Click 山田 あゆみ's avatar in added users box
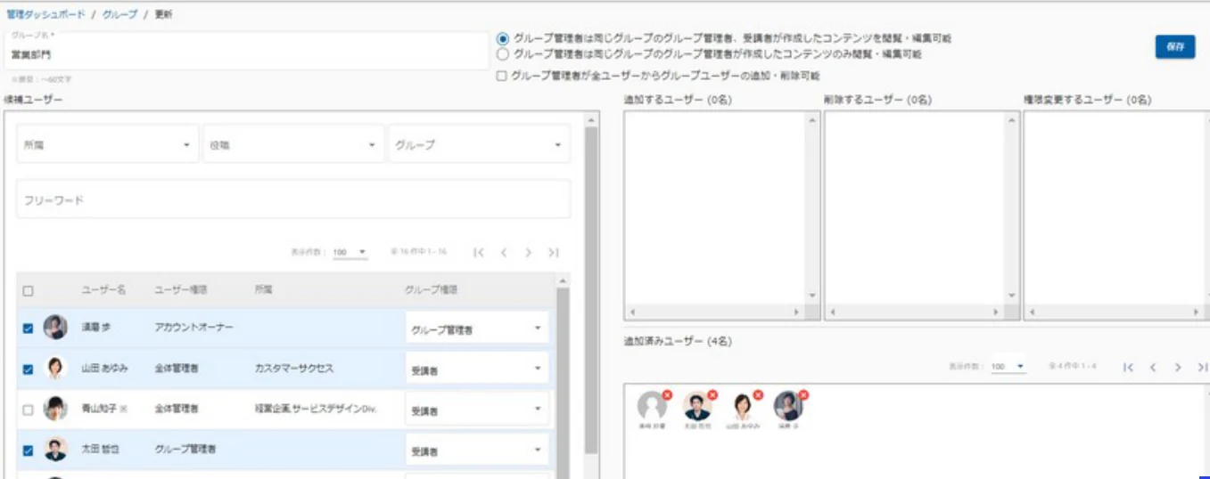 [743, 407]
